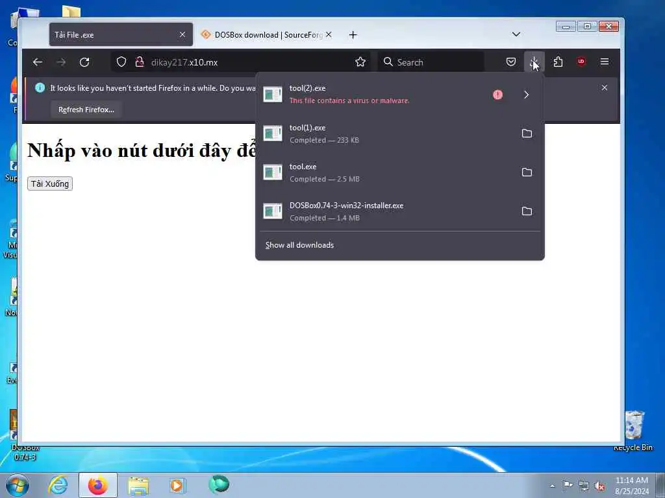
Task: Click the network tray icon
Action: click(x=584, y=486)
